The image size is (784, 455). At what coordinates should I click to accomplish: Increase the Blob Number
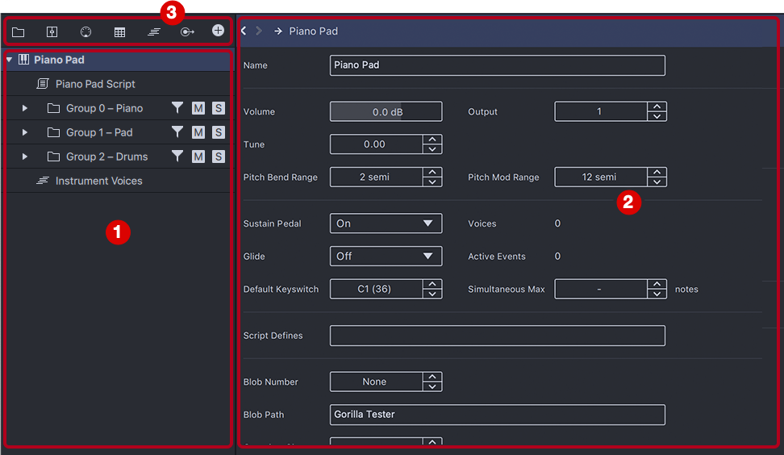432,377
